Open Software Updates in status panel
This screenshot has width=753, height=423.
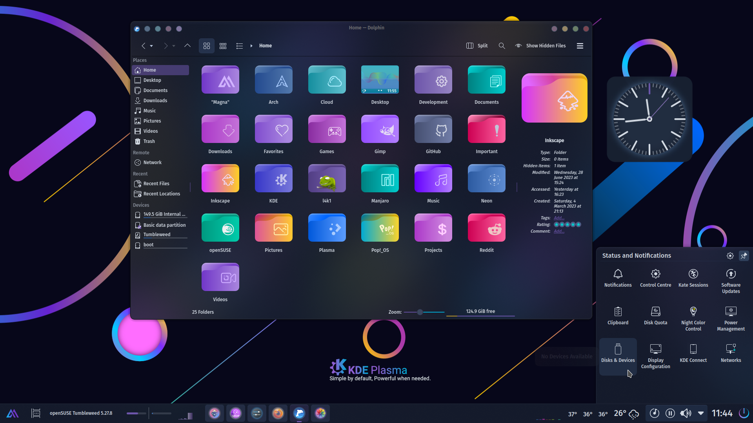731,282
